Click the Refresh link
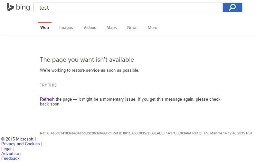This screenshot has width=256, height=164. pyautogui.click(x=47, y=99)
